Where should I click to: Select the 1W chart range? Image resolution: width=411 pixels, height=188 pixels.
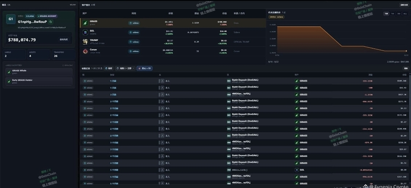pos(386,14)
